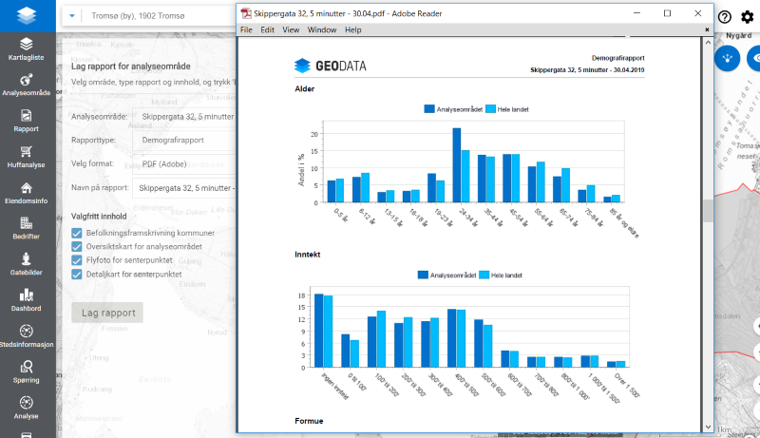Viewport: 760px width, 438px height.
Task: Toggle Oversiktskart for analyseområdet checkbox
Action: pyautogui.click(x=78, y=247)
